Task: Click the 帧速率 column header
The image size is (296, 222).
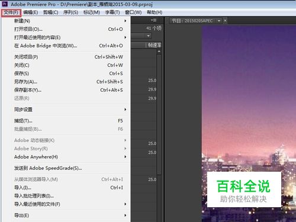Action: (x=155, y=45)
